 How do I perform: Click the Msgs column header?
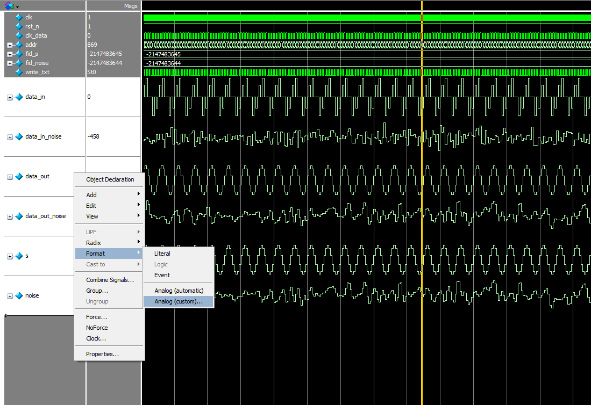[x=131, y=6]
